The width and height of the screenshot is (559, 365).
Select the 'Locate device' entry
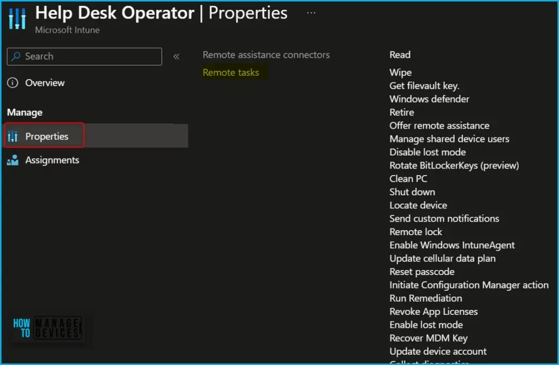click(418, 205)
